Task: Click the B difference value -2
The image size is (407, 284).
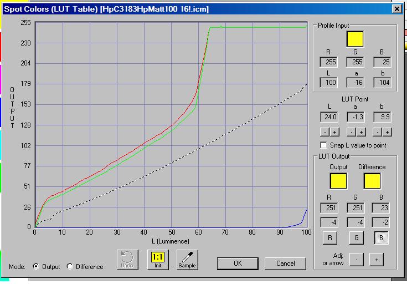Action: 381,222
